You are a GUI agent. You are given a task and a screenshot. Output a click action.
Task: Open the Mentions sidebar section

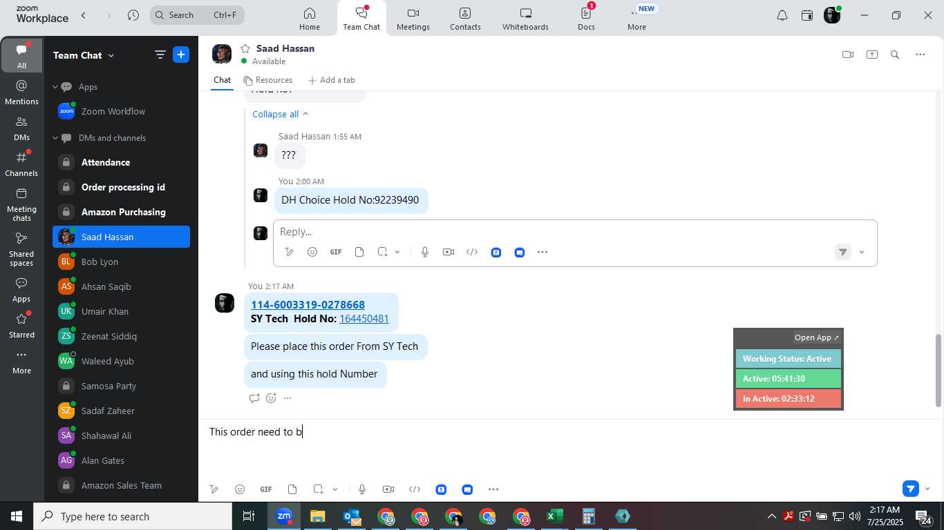[x=21, y=92]
